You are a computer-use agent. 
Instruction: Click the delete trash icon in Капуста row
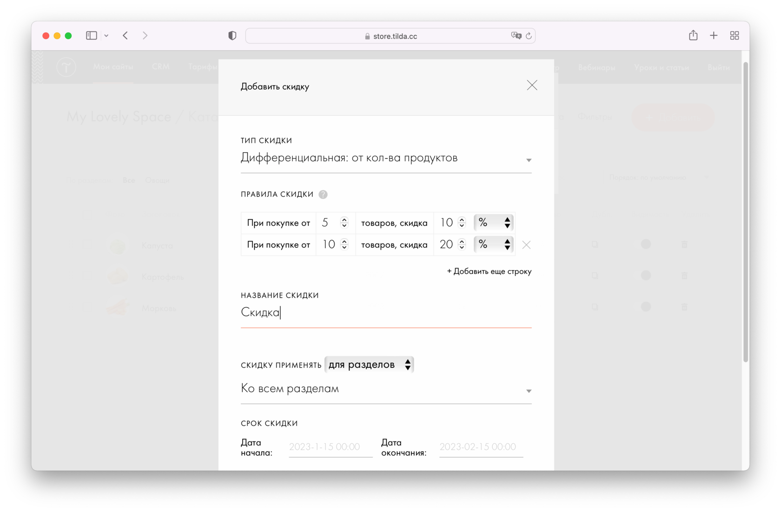[684, 244]
